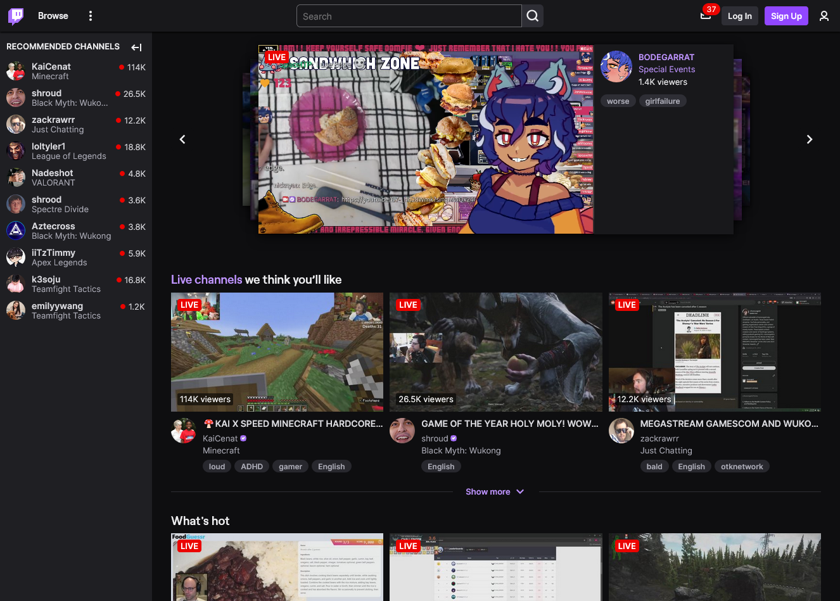This screenshot has width=840, height=601.
Task: Open shroud Spectre Divide sidebar row
Action: [x=76, y=204]
